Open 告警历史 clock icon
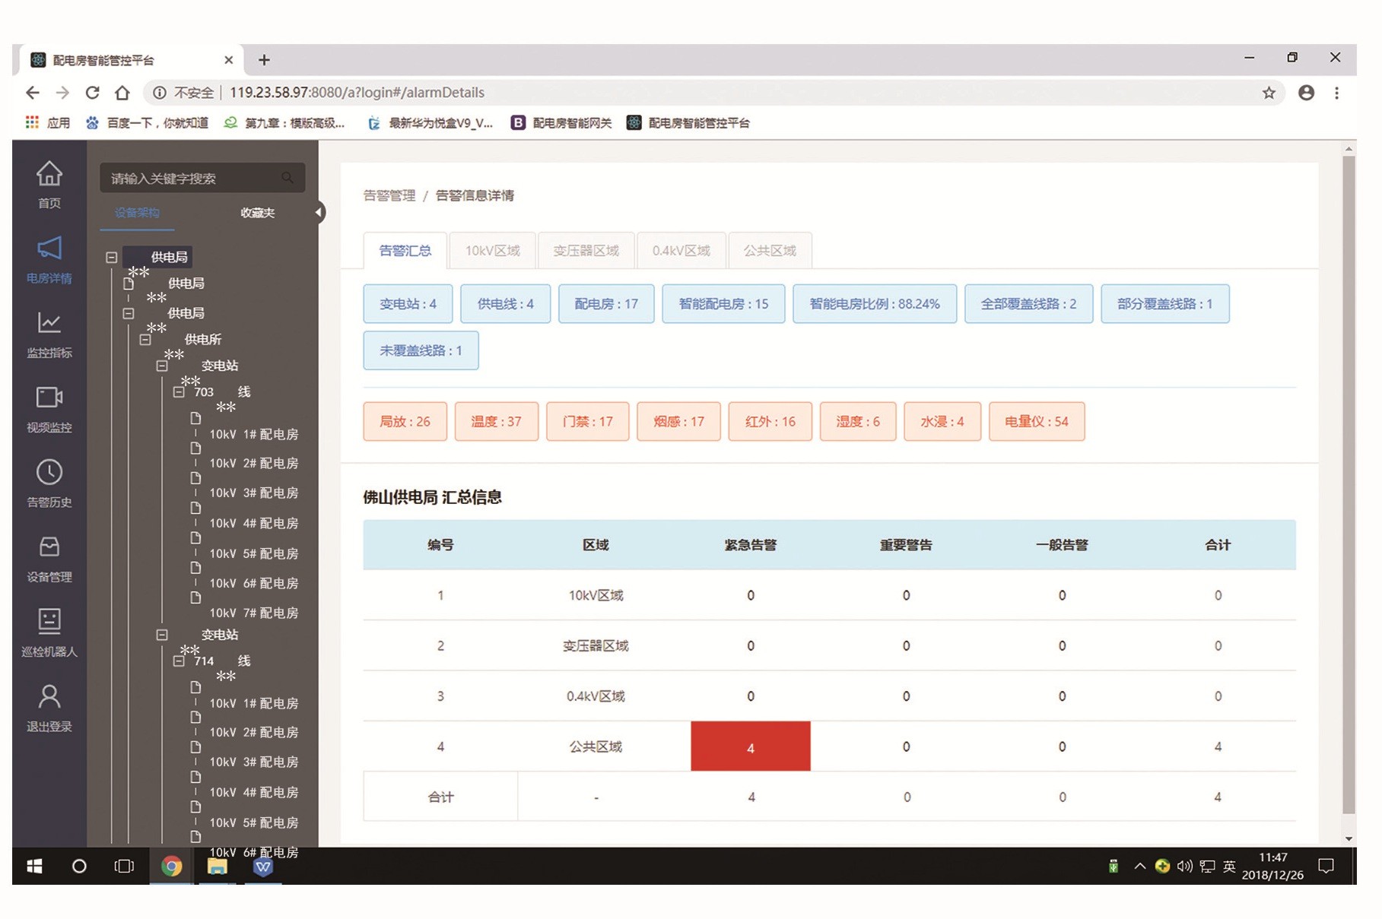 point(49,472)
